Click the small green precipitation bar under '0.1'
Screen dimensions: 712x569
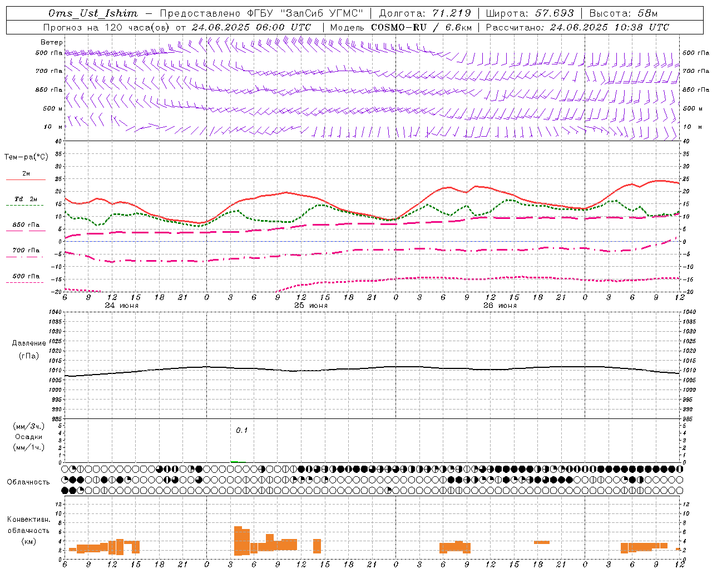click(235, 461)
